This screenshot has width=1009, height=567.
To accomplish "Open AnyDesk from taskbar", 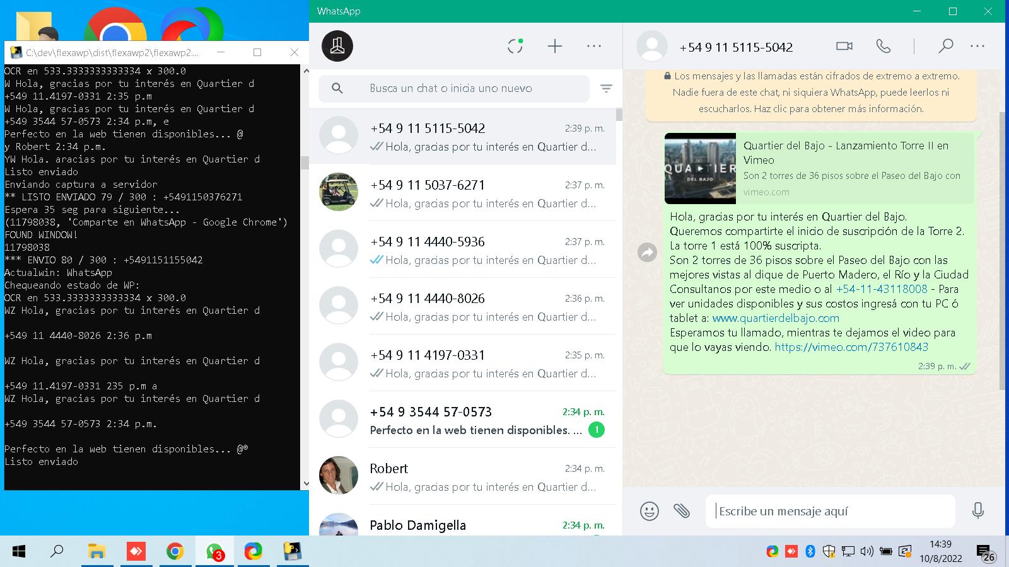I will coord(136,552).
